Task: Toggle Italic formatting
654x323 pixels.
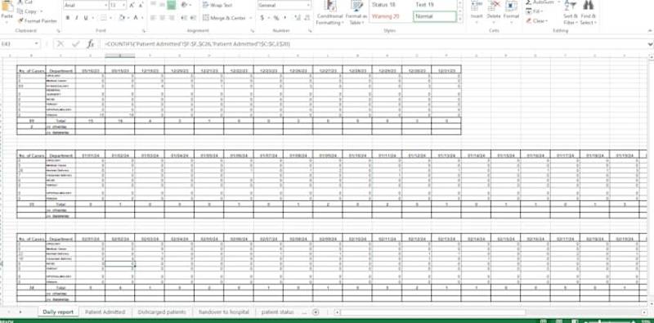Action: click(x=77, y=18)
